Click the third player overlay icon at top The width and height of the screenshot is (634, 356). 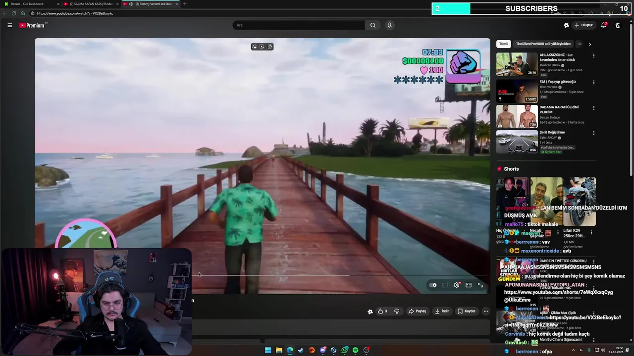(x=270, y=47)
